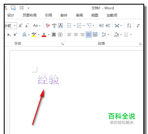The width and height of the screenshot is (148, 134).
Task: Click the Character Border icon
Action: [60, 25]
